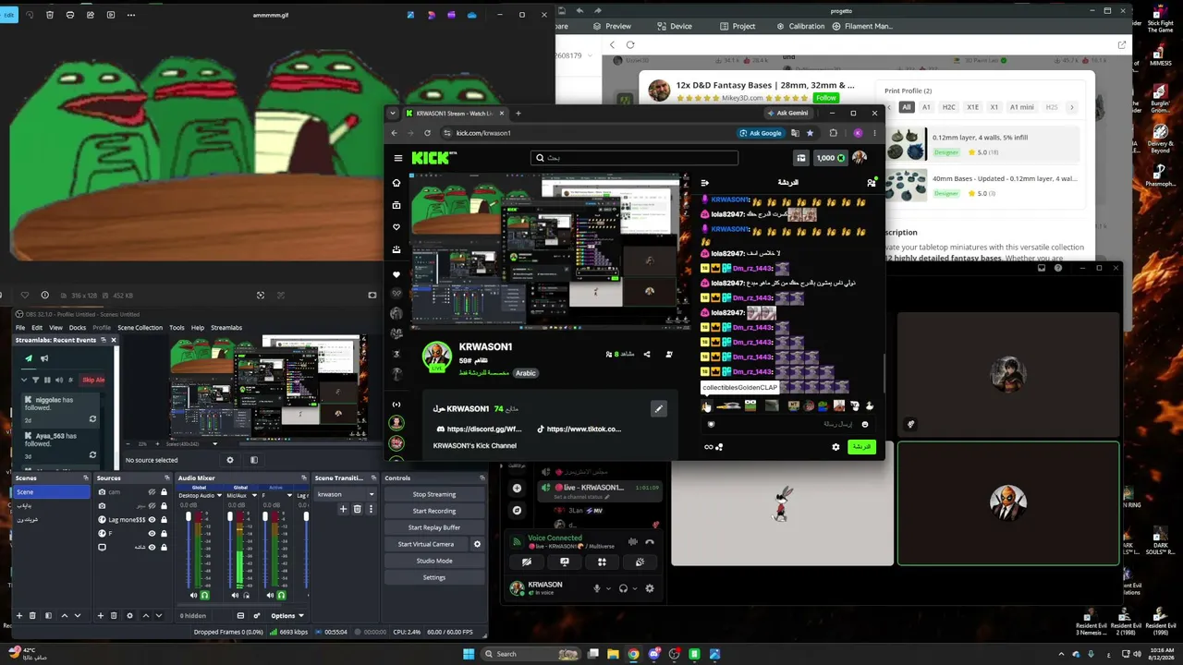Screen dimensions: 1183x665
Task: Open virtual camera settings gear
Action: (477, 544)
